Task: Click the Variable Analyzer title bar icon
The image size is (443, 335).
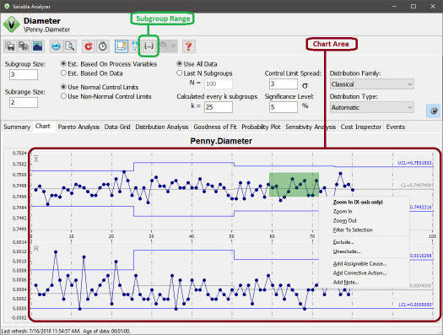Action: point(7,6)
